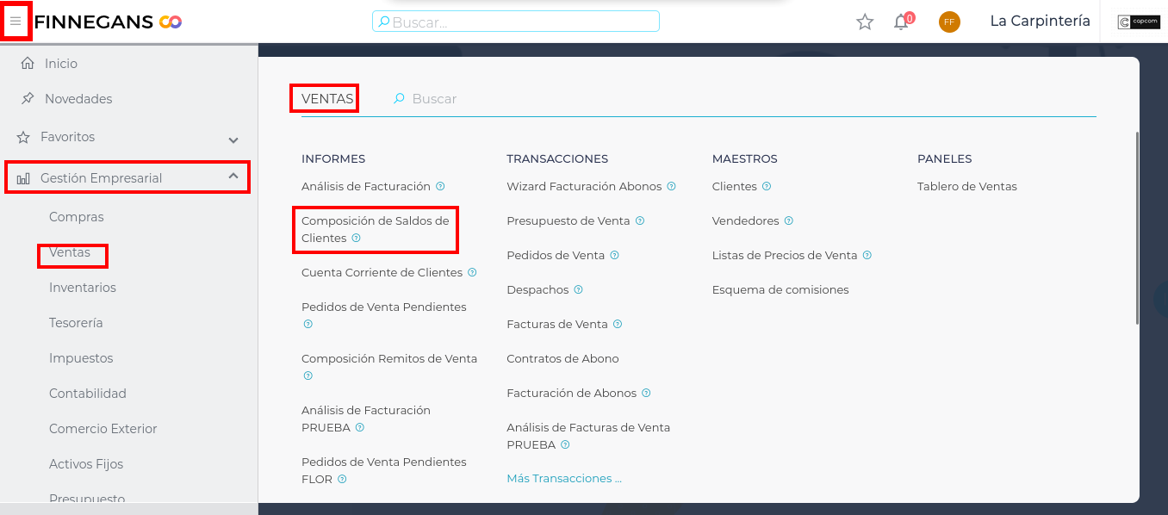The image size is (1168, 515).
Task: Open Wizard Facturación Abonos transaction
Action: pos(584,186)
